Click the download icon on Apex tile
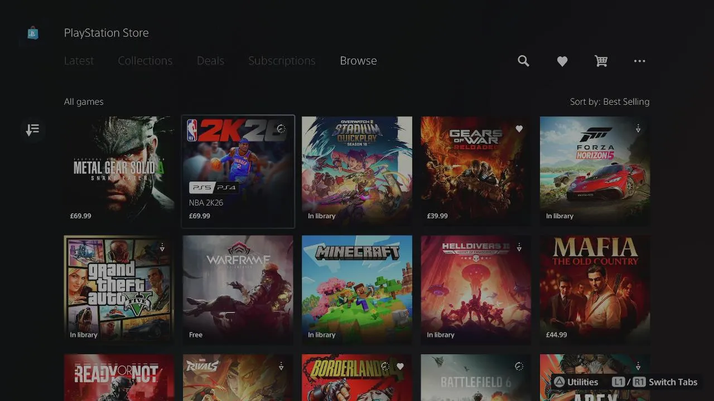The height and width of the screenshot is (401, 714). coord(638,366)
